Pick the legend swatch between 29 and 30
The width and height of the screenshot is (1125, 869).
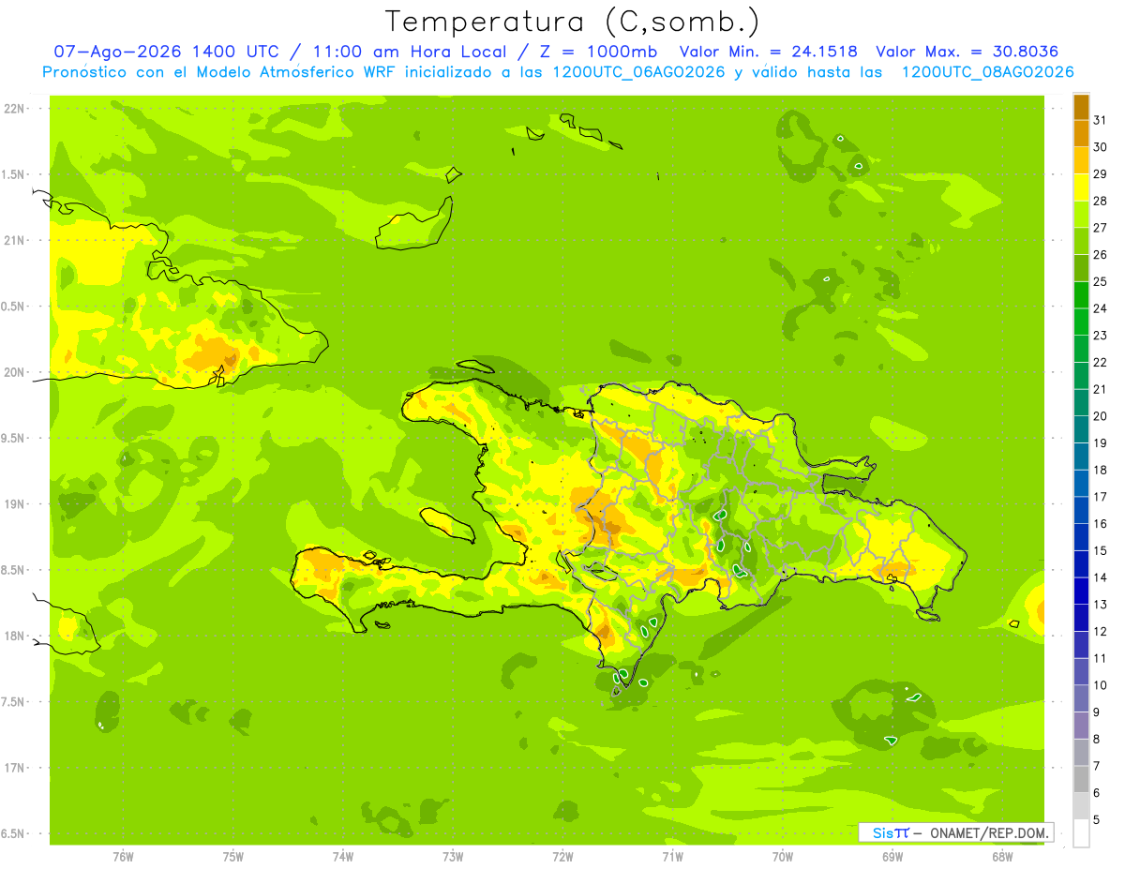[1081, 161]
